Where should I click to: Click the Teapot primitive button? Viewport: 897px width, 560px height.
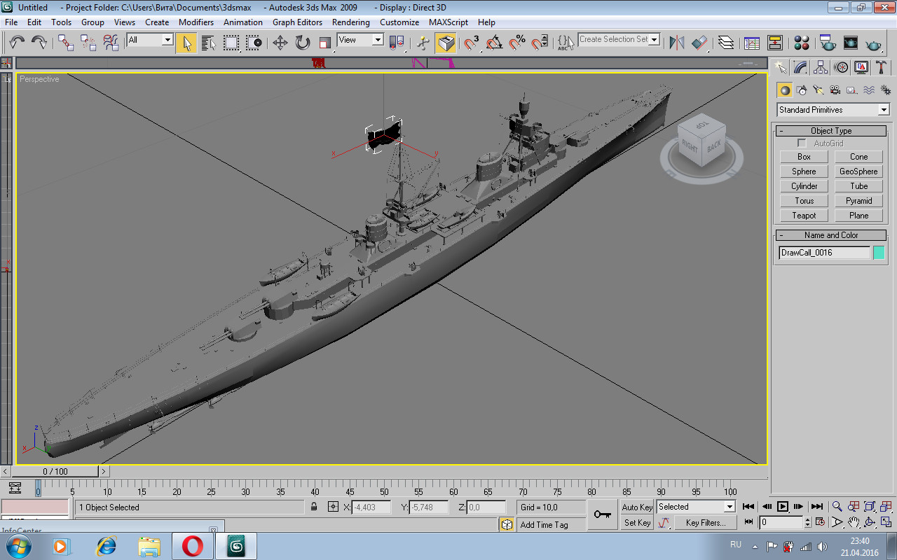pos(804,216)
